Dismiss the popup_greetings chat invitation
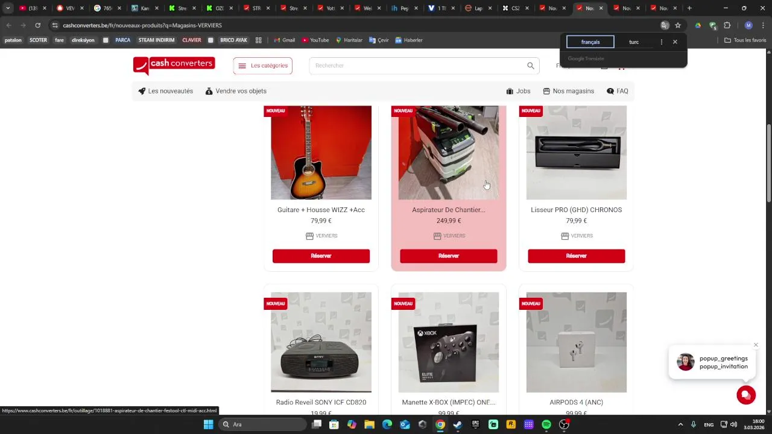772x434 pixels. 756,345
